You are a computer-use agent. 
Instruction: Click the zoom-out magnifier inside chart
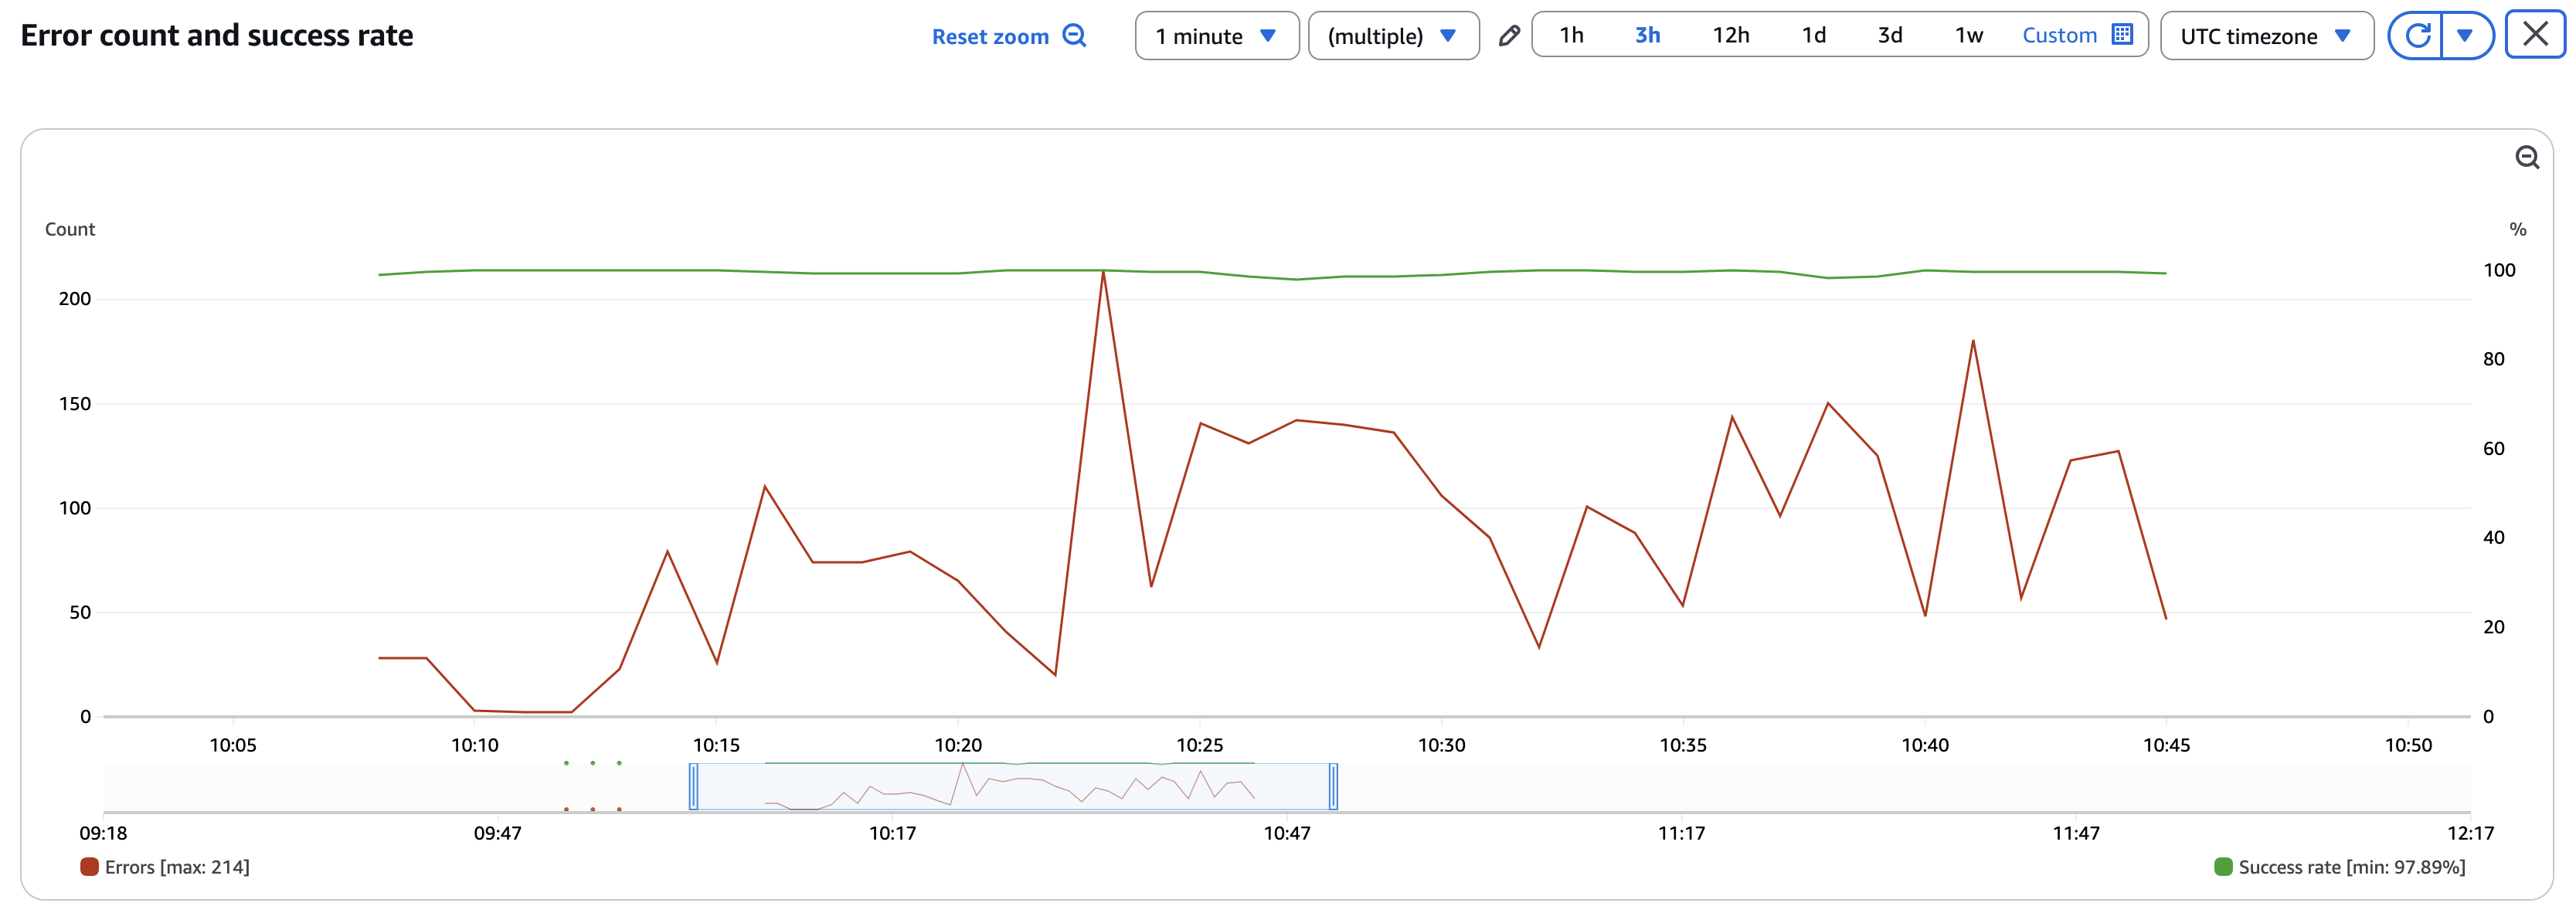tap(2527, 157)
